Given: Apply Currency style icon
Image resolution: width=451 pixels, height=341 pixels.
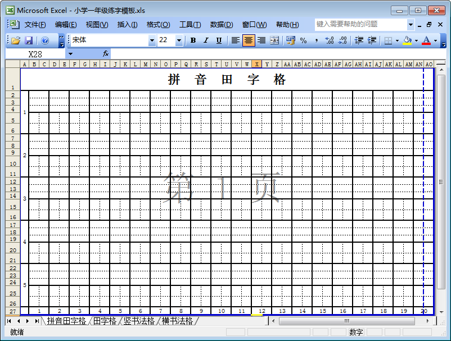Looking at the screenshot, I should (291, 40).
